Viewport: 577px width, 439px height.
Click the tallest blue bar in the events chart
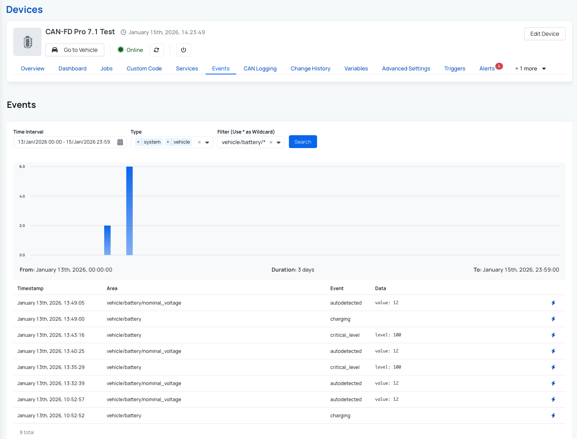[129, 209]
